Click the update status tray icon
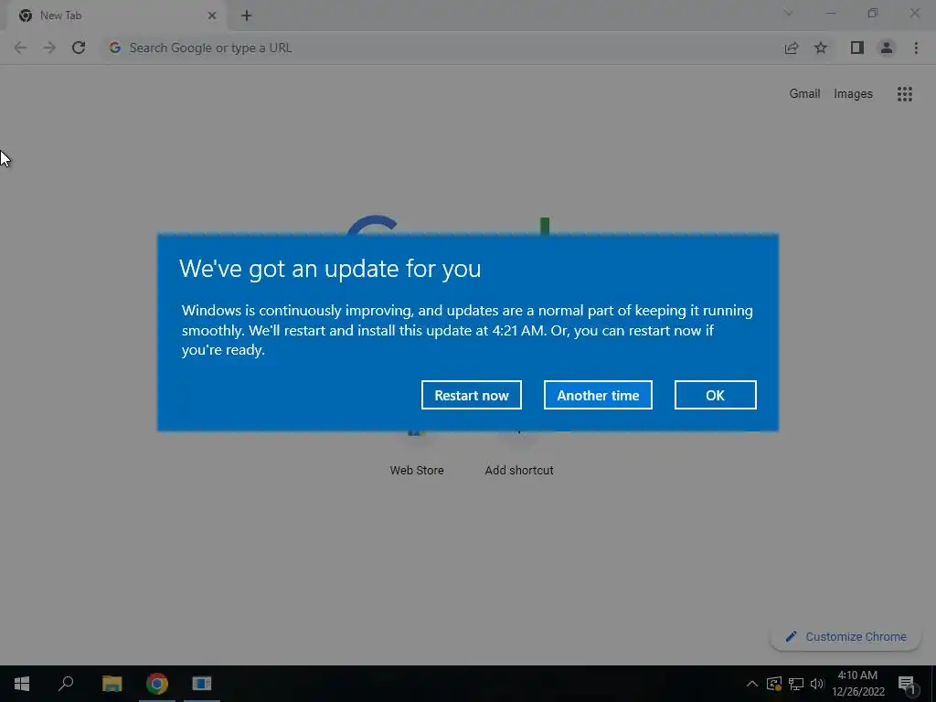 774,684
